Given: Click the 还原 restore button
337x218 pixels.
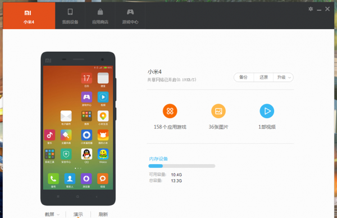Looking at the screenshot, I should [263, 77].
